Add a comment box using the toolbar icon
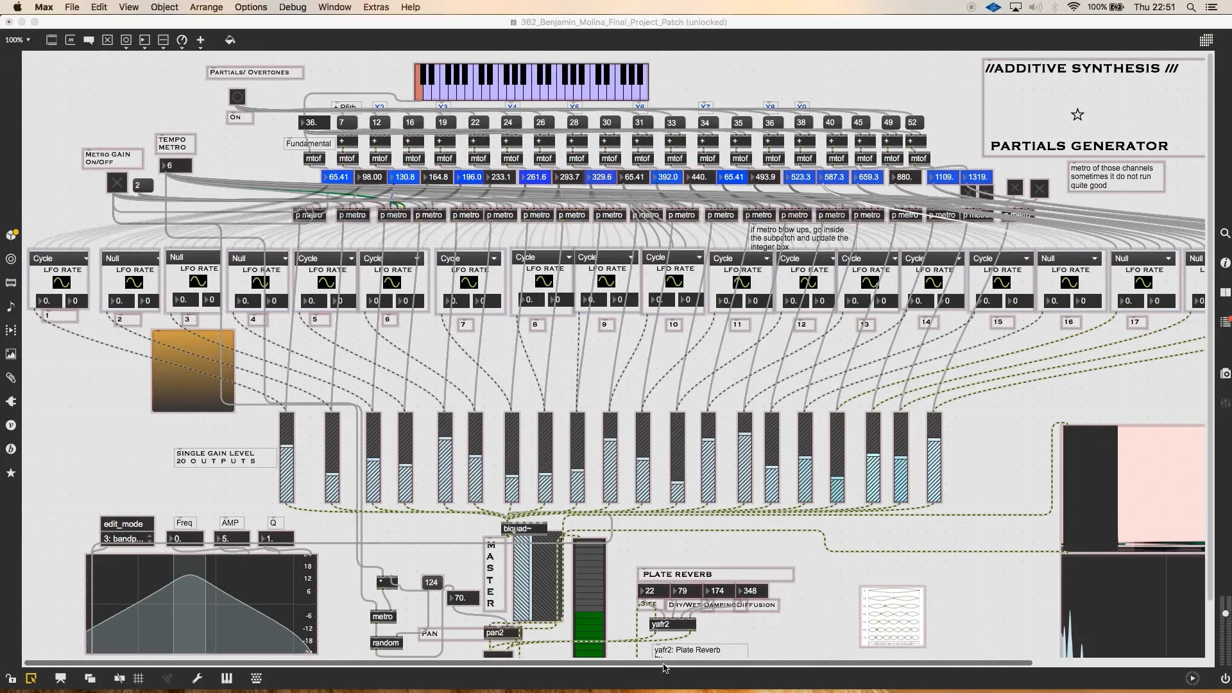The image size is (1232, 693). tap(89, 40)
